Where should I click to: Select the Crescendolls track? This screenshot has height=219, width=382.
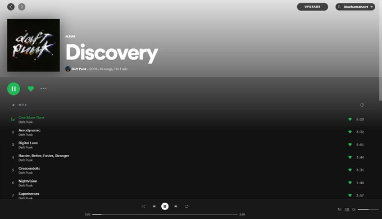point(29,168)
